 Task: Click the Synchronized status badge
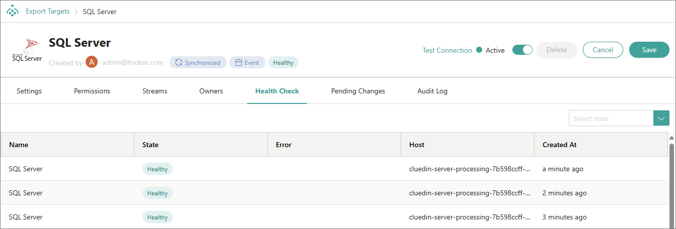198,63
